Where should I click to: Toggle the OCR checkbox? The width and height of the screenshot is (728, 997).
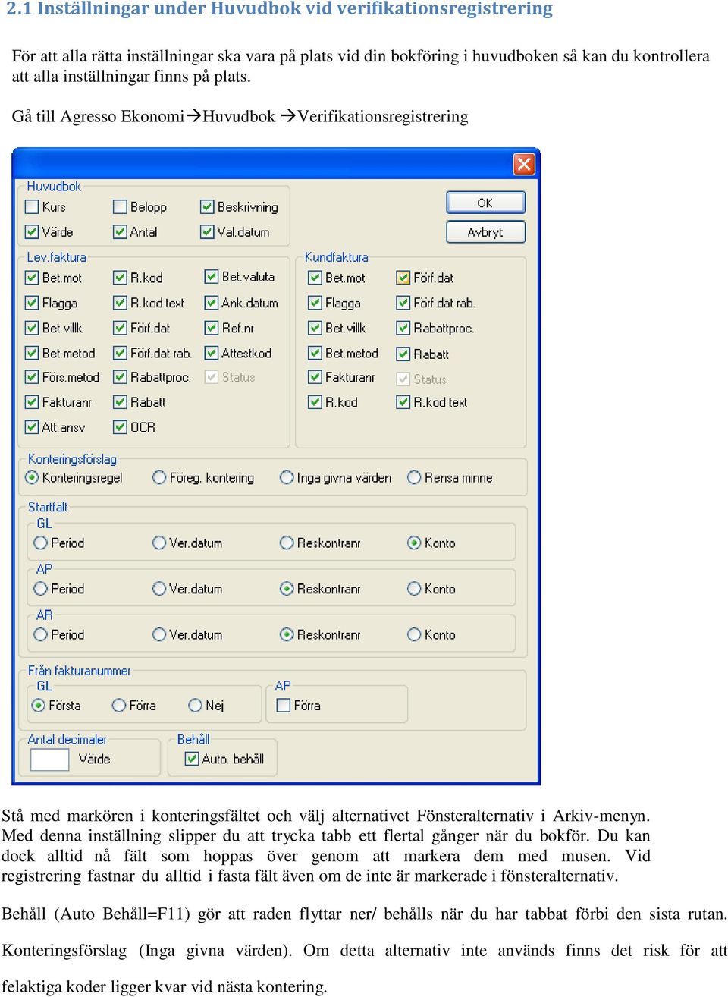point(120,427)
